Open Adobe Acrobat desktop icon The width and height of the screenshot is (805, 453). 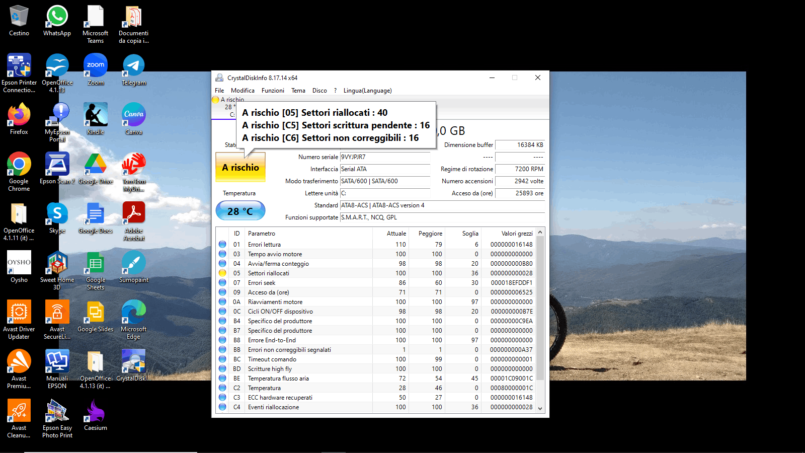(133, 221)
